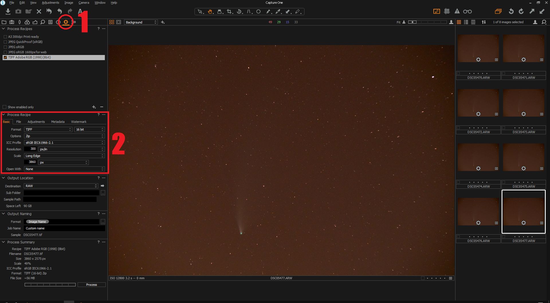Select the Rotate straighten tool
This screenshot has width=550, height=303.
pyautogui.click(x=239, y=11)
